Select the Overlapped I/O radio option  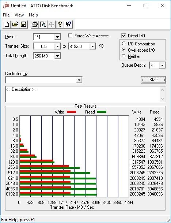click(x=123, y=50)
